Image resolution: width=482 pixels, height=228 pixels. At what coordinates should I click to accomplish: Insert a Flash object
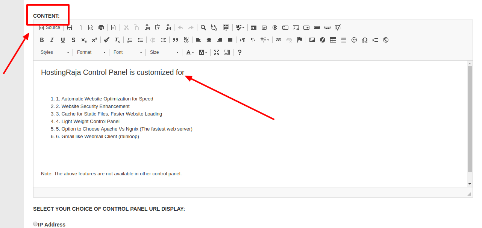tap(323, 40)
